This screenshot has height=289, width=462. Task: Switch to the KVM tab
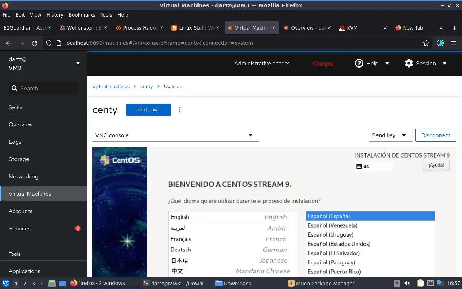click(x=363, y=28)
